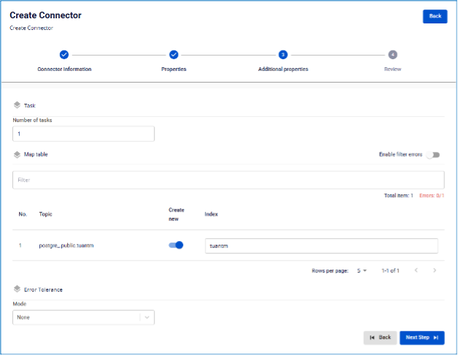Click the Total item: 1 label
This screenshot has height=355, width=458.
[x=398, y=196]
